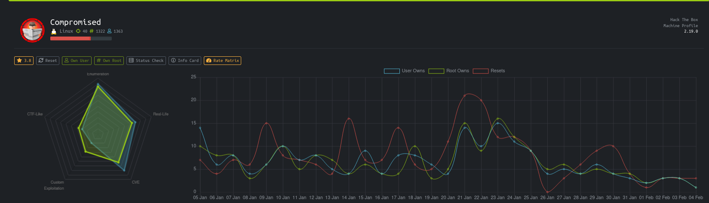Click the CVE axis label on radar chart
Viewport: 709px width, 203px height.
tap(135, 182)
